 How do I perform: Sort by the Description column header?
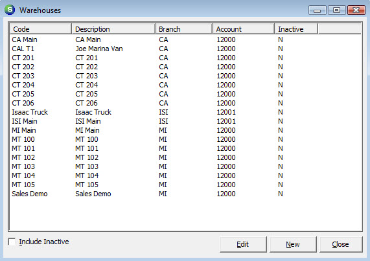[x=113, y=29]
